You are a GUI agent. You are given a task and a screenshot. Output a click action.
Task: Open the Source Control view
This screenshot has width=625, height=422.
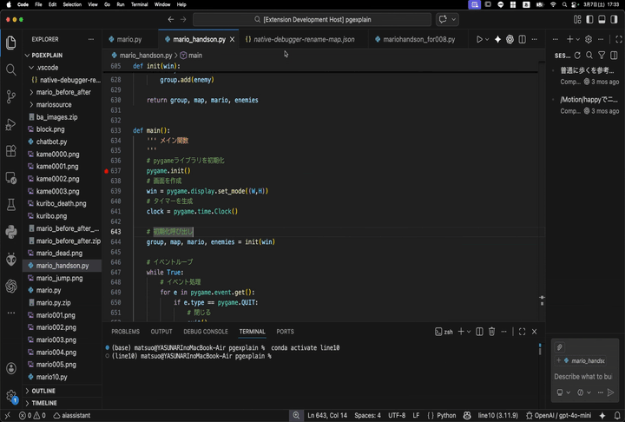pos(11,96)
